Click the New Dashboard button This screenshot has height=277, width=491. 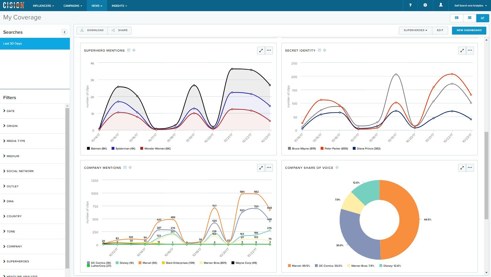tap(469, 30)
